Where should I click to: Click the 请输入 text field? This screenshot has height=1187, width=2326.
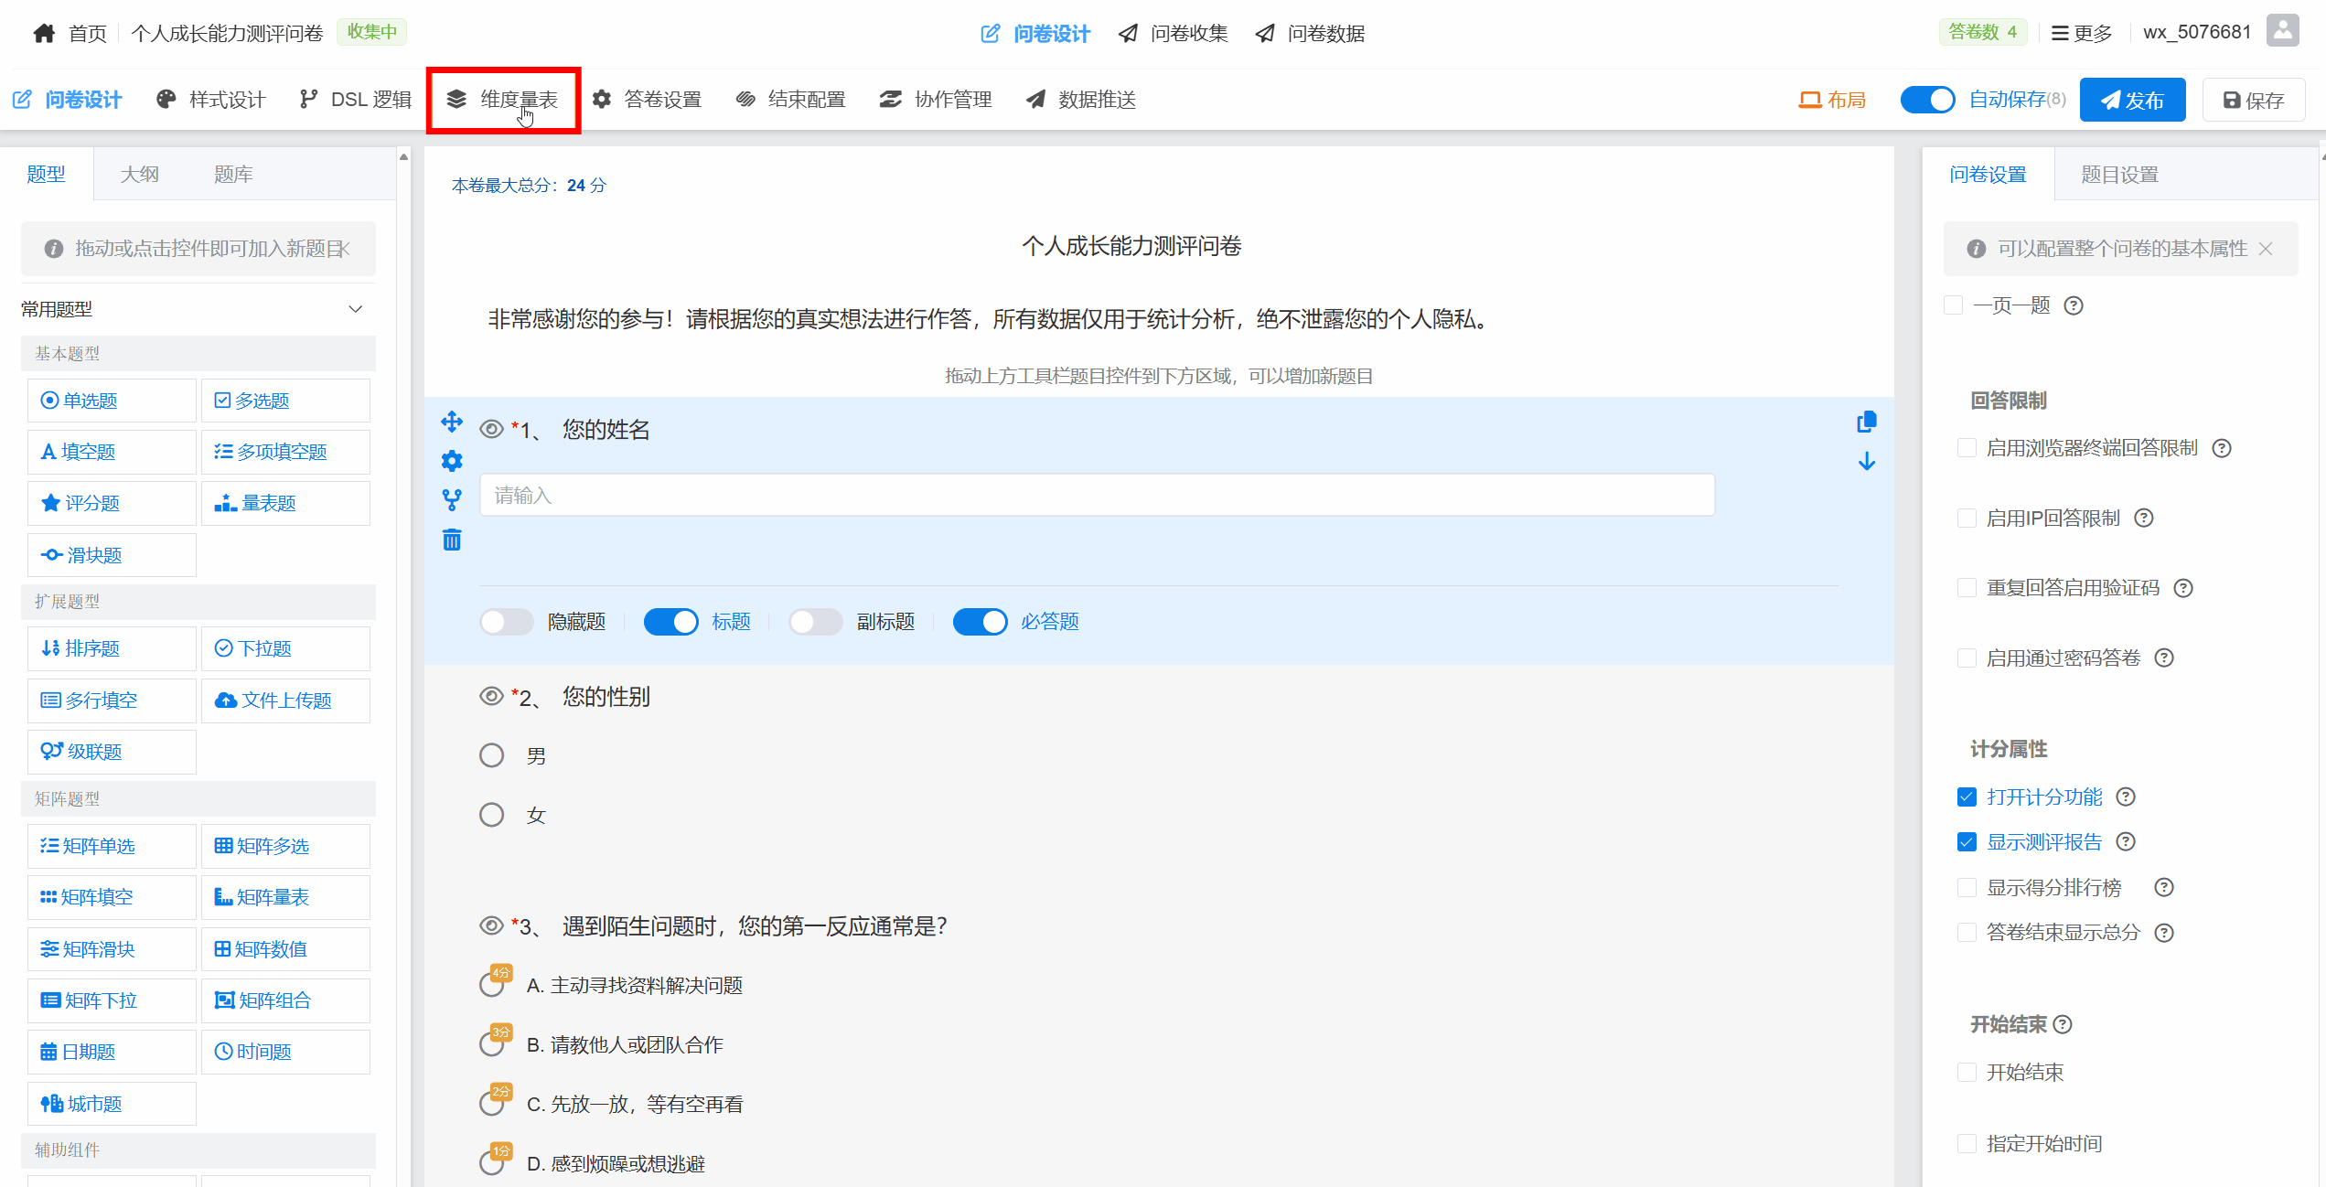pyautogui.click(x=1097, y=496)
